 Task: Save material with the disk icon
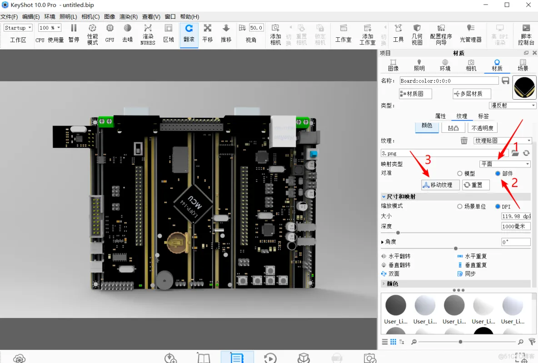(x=505, y=81)
